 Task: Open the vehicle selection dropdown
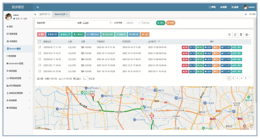click(x=97, y=23)
